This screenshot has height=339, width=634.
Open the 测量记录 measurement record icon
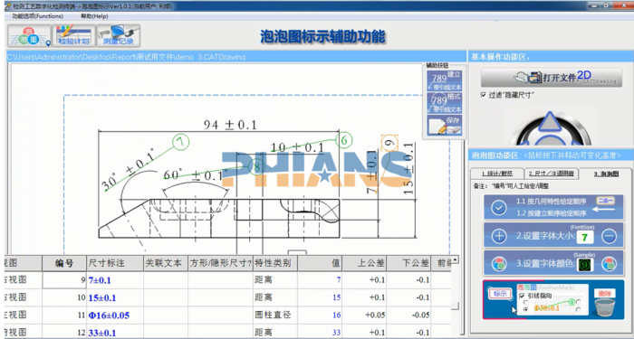(119, 35)
